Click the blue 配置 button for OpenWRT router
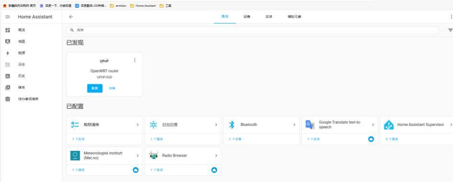Viewport: 453px width, 182px height. 95,88
